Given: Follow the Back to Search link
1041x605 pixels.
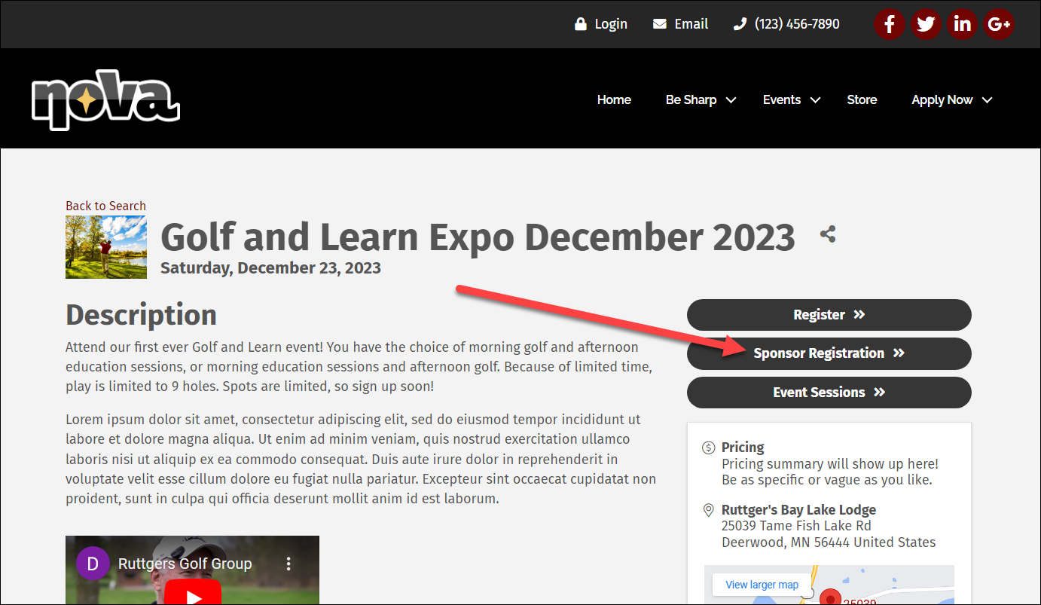Looking at the screenshot, I should (x=105, y=206).
